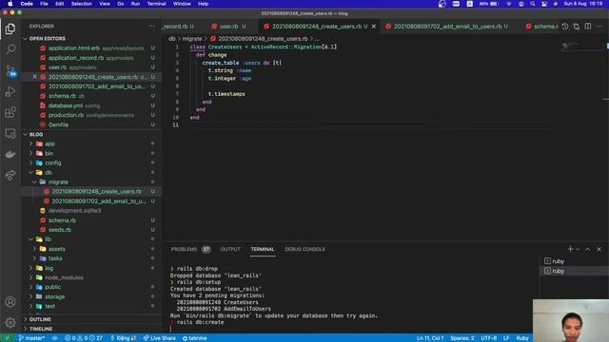Collapse the db folder

tap(91, 172)
